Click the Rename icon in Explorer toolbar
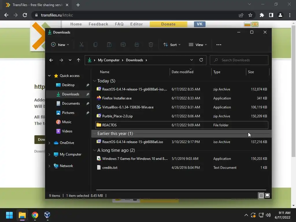The image size is (296, 222). [x=123, y=45]
